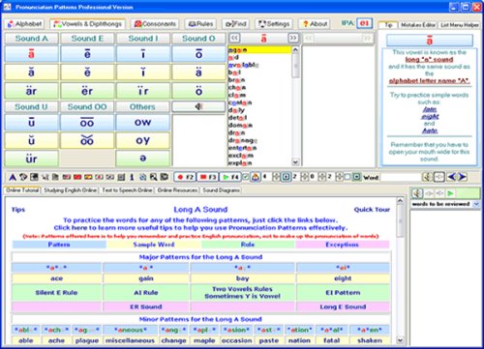Adjust the stepper next to value 0

pyautogui.click(x=322, y=177)
